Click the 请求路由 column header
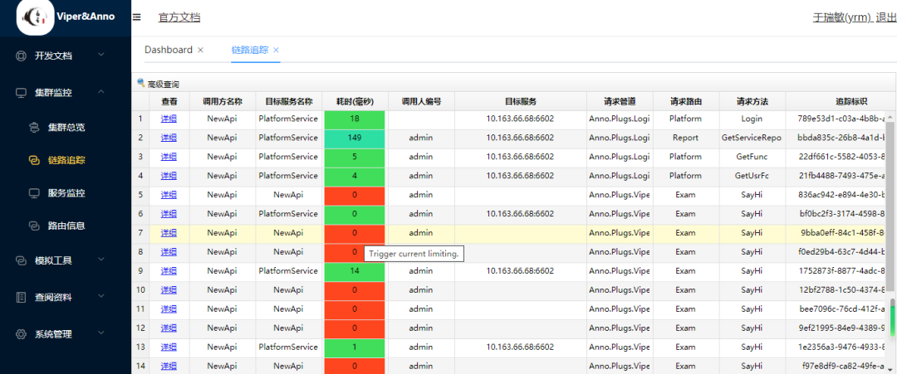The image size is (897, 374). click(686, 102)
